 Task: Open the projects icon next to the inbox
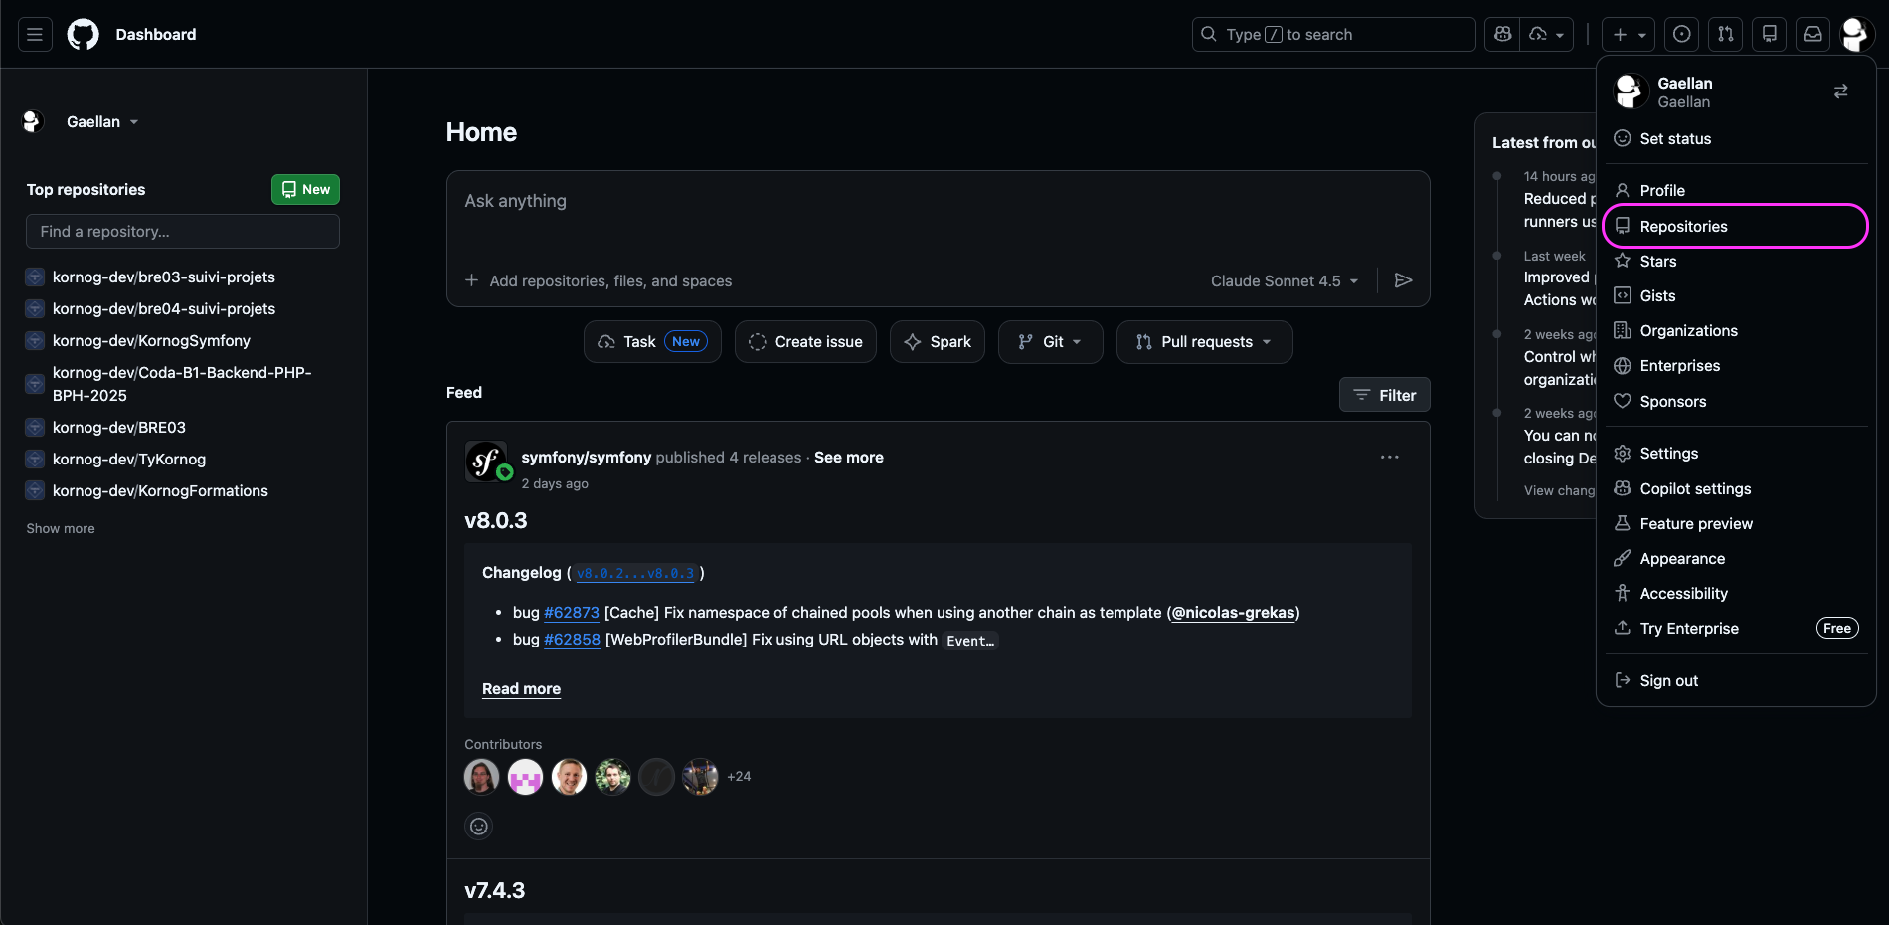1769,34
